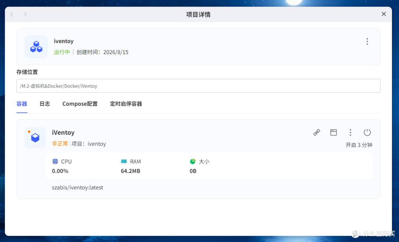The width and height of the screenshot is (399, 242).
Task: Switch to the 容器 tab
Action: pyautogui.click(x=22, y=104)
